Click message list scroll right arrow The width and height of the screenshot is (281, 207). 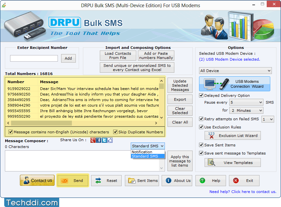(x=156, y=123)
